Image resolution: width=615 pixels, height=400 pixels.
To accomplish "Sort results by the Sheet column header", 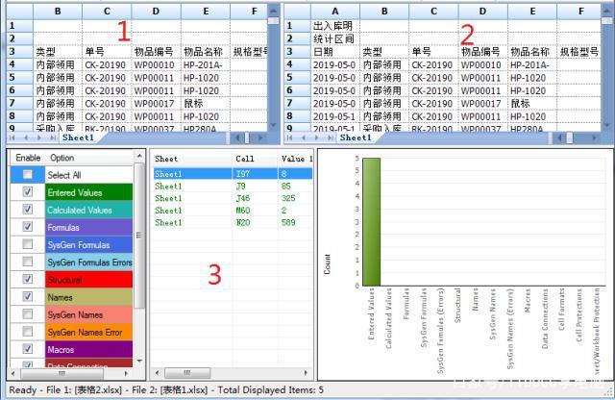I will tap(192, 159).
